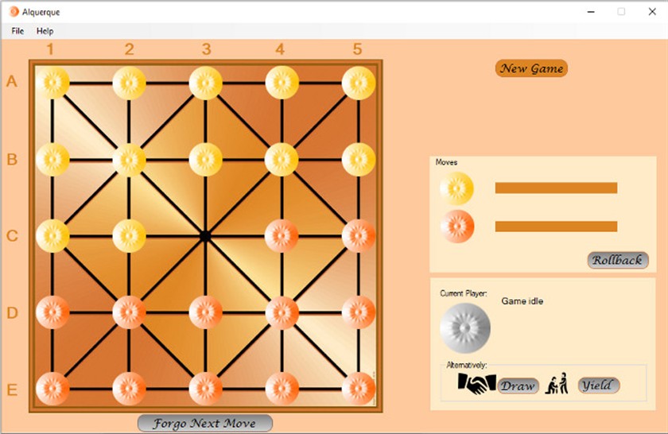Select the orange piece at E5

coord(359,389)
